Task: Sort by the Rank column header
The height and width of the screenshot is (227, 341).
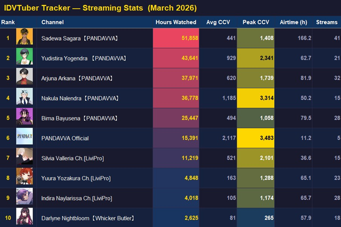Action: [8, 22]
